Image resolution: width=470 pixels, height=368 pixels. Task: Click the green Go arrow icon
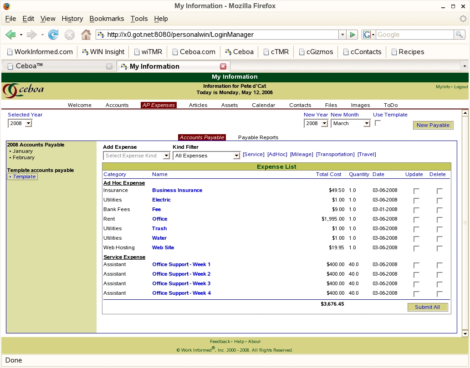pyautogui.click(x=352, y=35)
